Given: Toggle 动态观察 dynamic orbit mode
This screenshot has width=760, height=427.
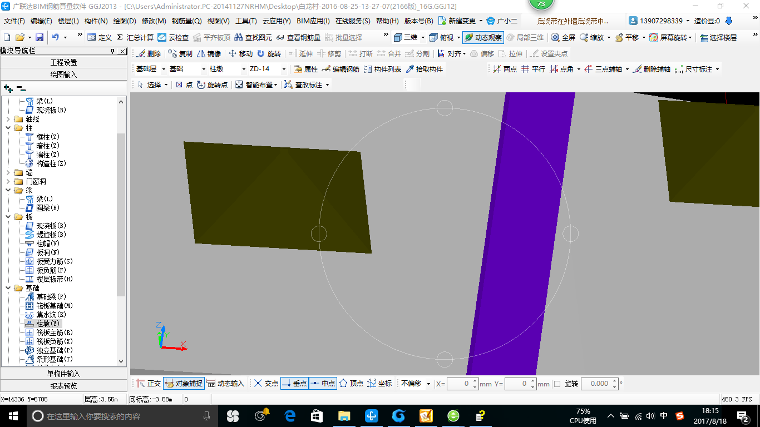Looking at the screenshot, I should coord(483,37).
